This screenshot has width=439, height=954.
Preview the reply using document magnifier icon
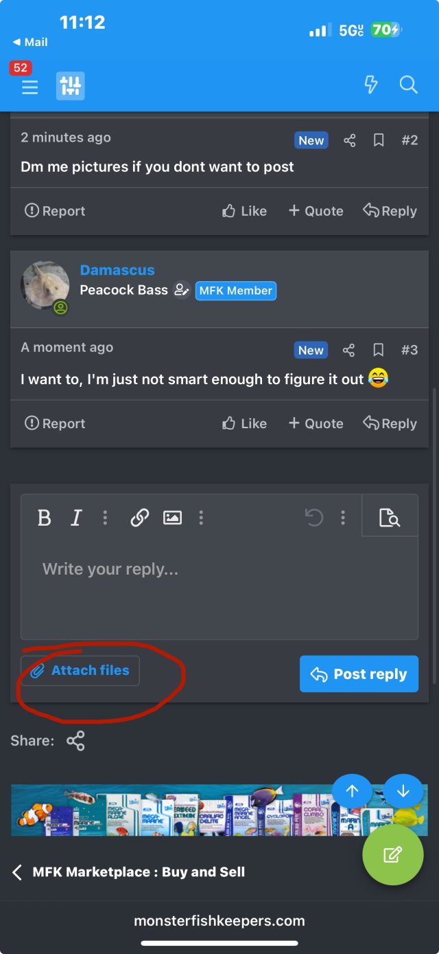pyautogui.click(x=390, y=518)
